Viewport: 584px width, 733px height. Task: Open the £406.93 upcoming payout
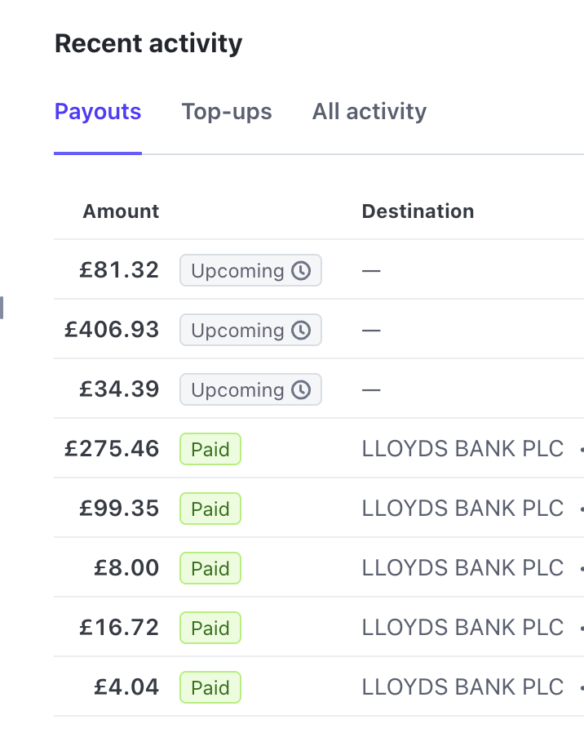click(112, 330)
